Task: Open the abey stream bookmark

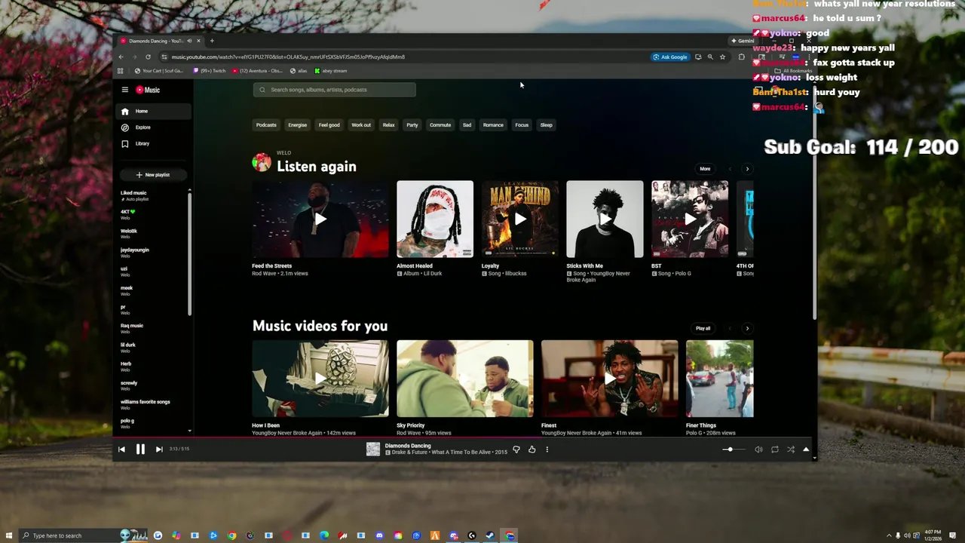Action: [x=331, y=71]
